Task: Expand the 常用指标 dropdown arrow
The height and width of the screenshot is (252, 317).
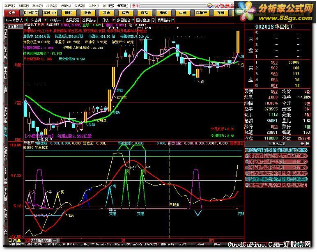Action: click(173, 20)
